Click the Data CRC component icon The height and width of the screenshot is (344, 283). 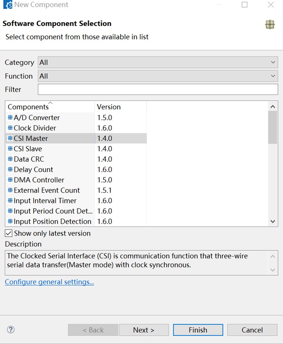tap(10, 159)
